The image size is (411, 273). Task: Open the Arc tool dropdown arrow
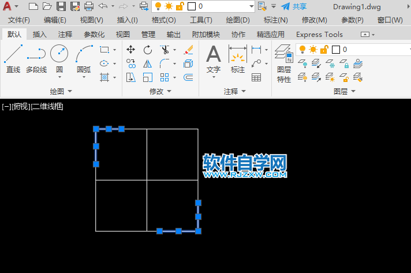[x=84, y=77]
